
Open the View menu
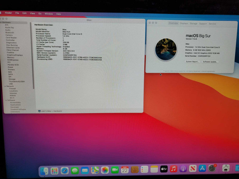coord(32,13)
